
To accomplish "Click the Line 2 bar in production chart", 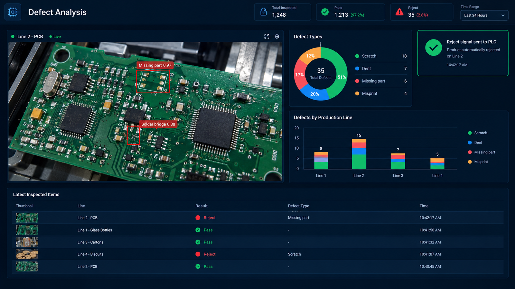I will point(359,154).
